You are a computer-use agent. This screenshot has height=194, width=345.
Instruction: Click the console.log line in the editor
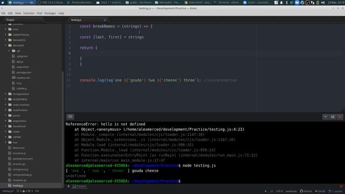pos(158,80)
